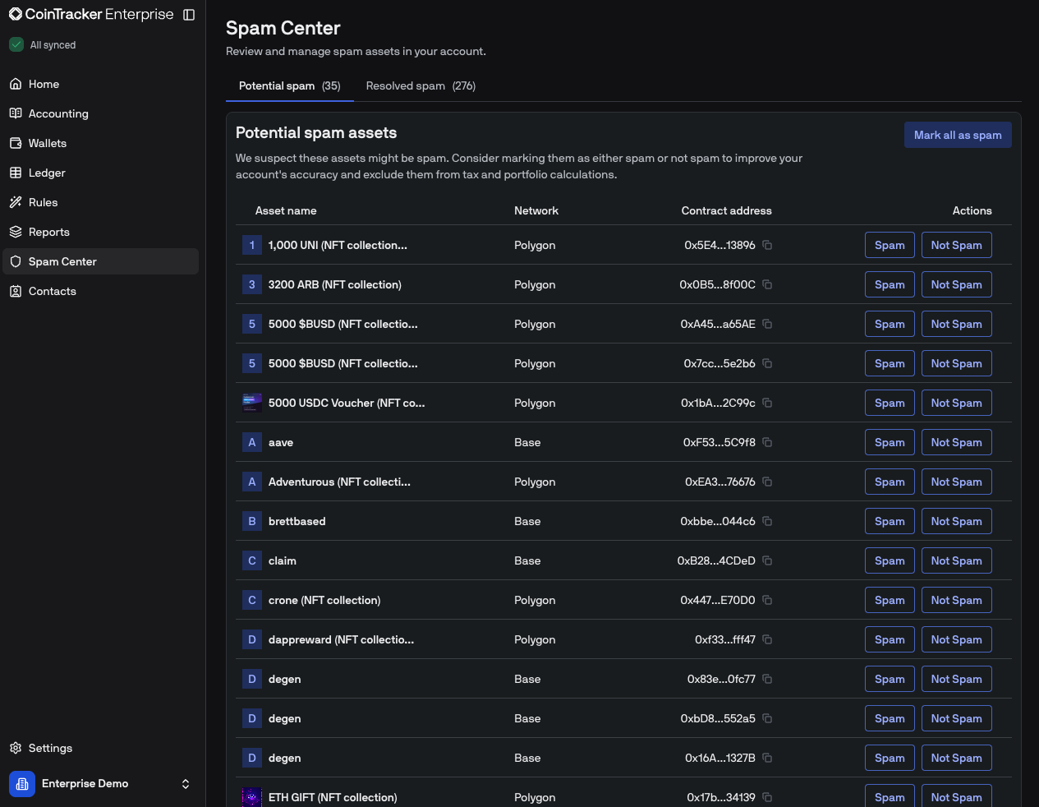Select the Potential spam tab
The image size is (1039, 807).
pyautogui.click(x=289, y=85)
